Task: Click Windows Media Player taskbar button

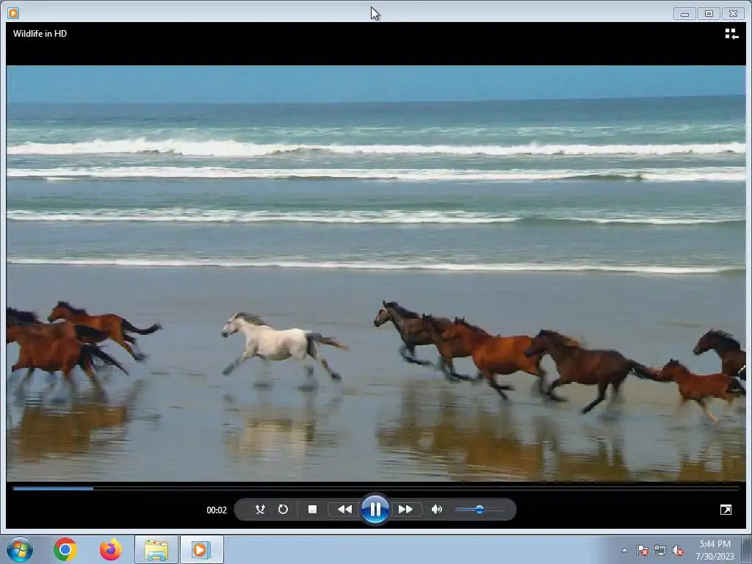Action: click(201, 549)
